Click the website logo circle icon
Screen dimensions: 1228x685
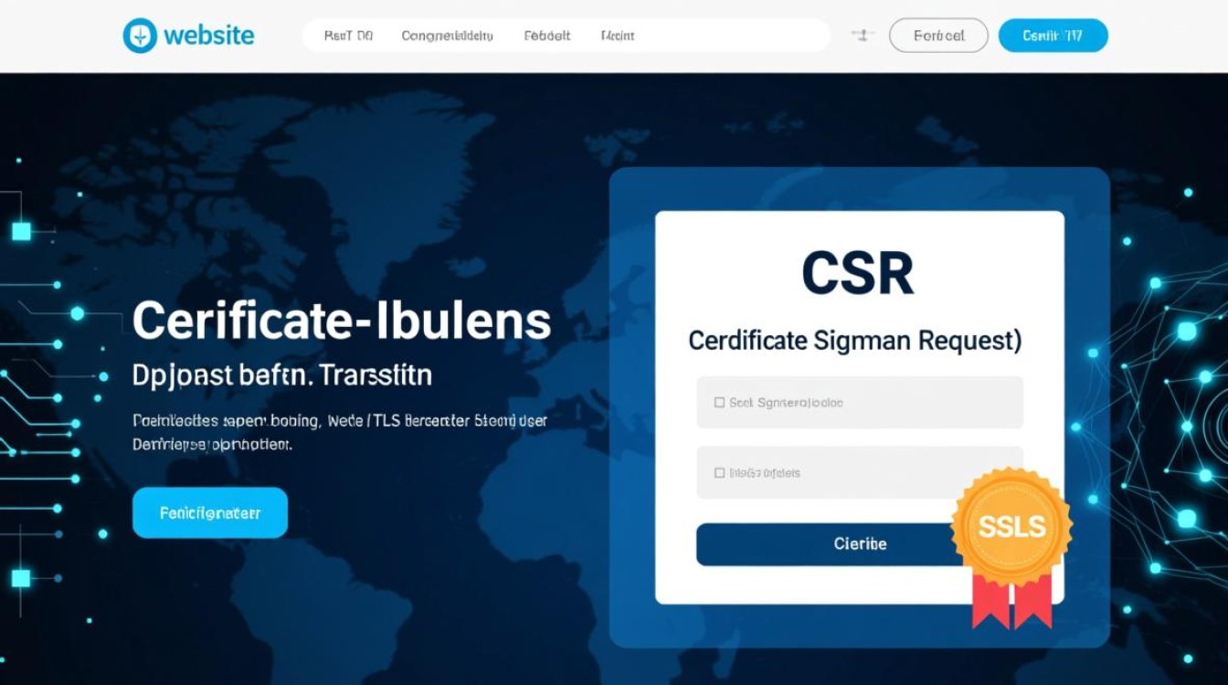(140, 36)
